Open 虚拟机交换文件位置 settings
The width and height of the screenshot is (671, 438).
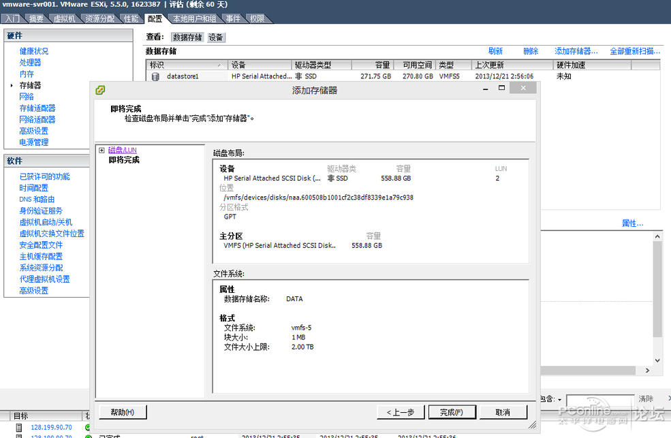pyautogui.click(x=52, y=234)
